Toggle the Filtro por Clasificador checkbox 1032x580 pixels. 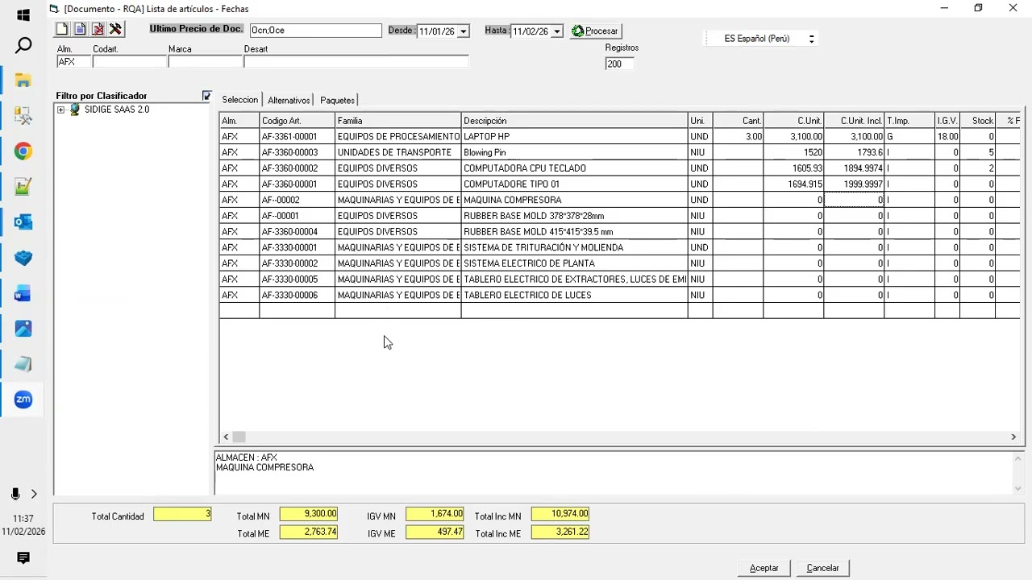click(x=207, y=96)
